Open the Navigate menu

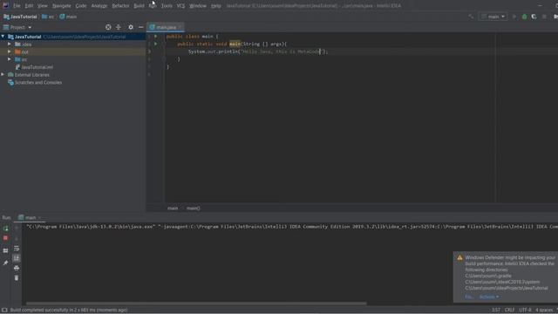pyautogui.click(x=62, y=6)
